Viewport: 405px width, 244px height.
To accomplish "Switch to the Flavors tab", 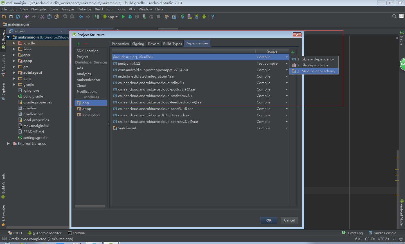I will point(154,44).
